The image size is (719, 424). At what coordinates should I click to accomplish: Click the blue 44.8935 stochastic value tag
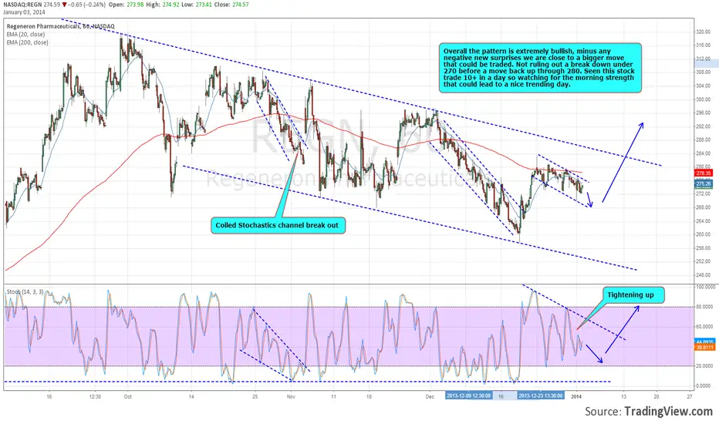(705, 342)
